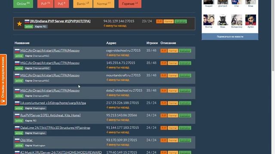The image size is (275, 154).
Task: Click the Russian flag in the csgo-oldschool.ru row
Action: click(x=17, y=50)
